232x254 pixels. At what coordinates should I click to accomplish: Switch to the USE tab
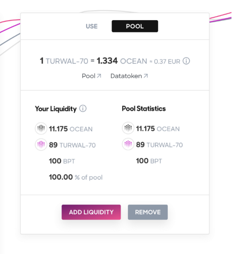tap(91, 26)
